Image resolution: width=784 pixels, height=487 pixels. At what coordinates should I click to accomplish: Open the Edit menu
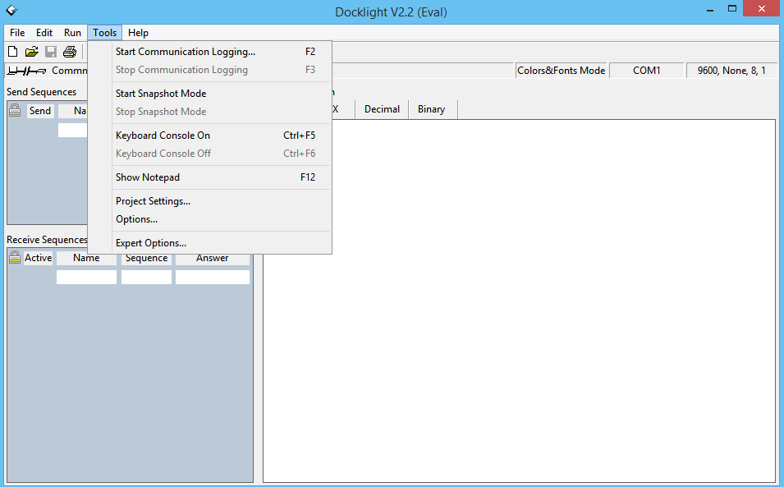(44, 33)
